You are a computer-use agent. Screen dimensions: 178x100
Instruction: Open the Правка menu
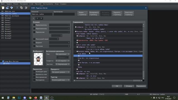click(9, 4)
